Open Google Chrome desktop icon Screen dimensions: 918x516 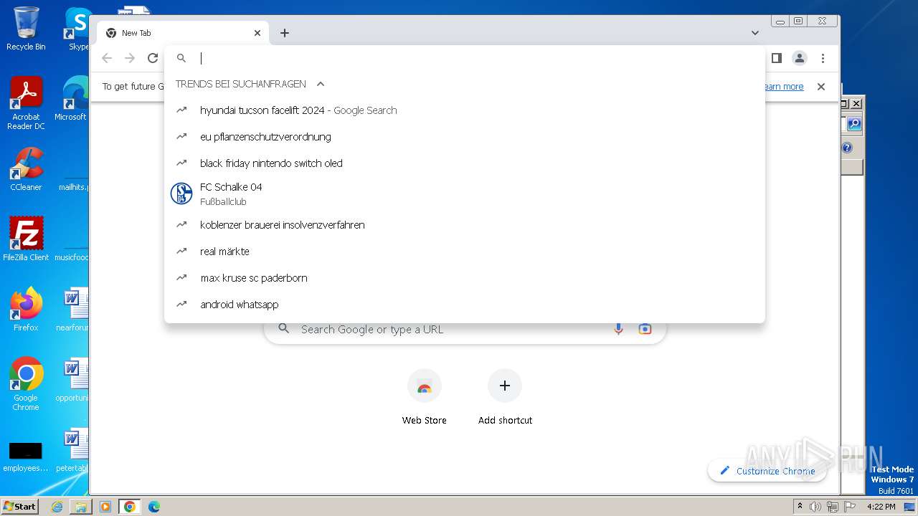click(26, 383)
